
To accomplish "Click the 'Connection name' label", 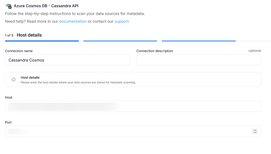I will pyautogui.click(x=19, y=51).
